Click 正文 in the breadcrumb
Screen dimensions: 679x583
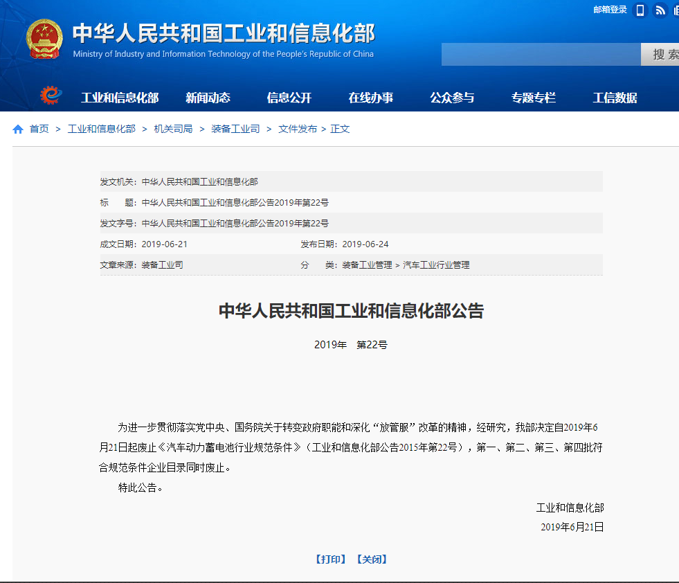point(340,129)
